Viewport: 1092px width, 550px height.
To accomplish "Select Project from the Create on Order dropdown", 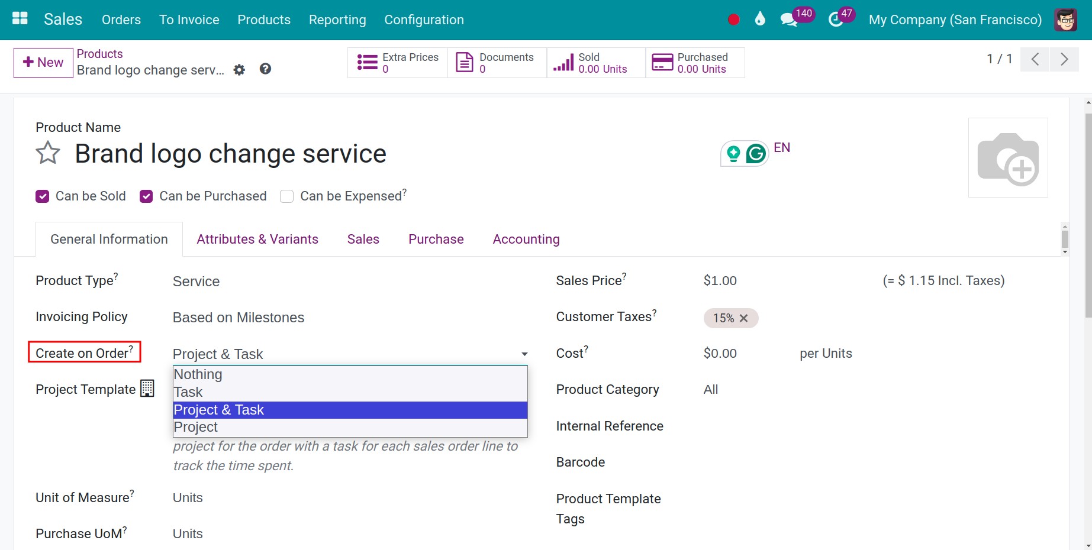I will (x=196, y=426).
